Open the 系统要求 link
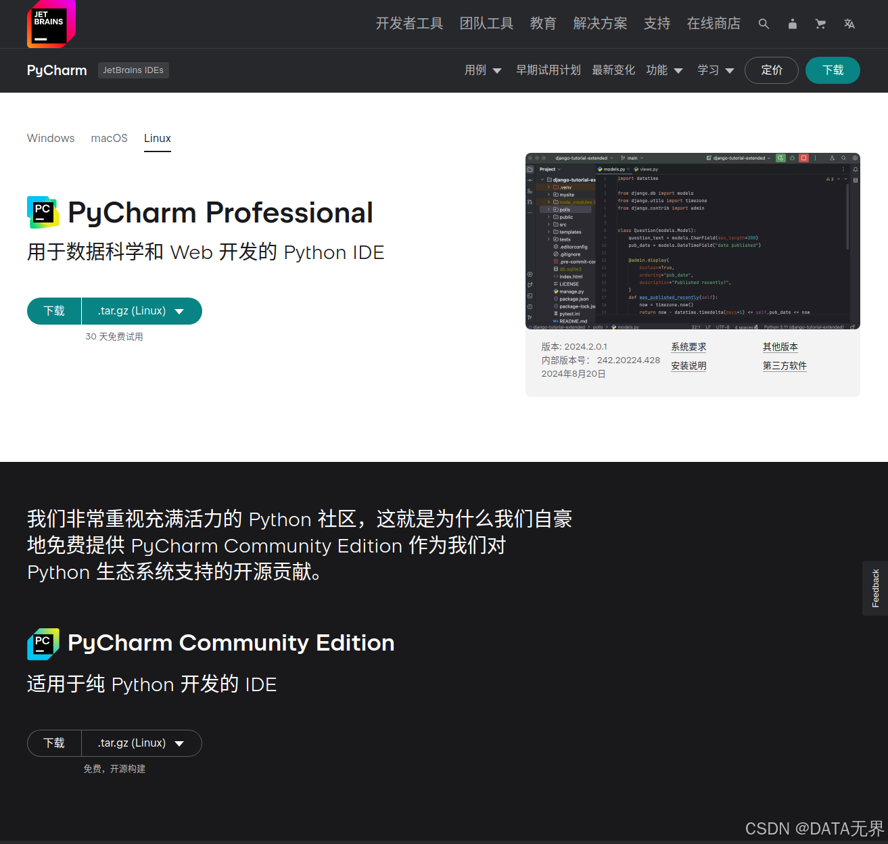888x844 pixels. [x=688, y=347]
